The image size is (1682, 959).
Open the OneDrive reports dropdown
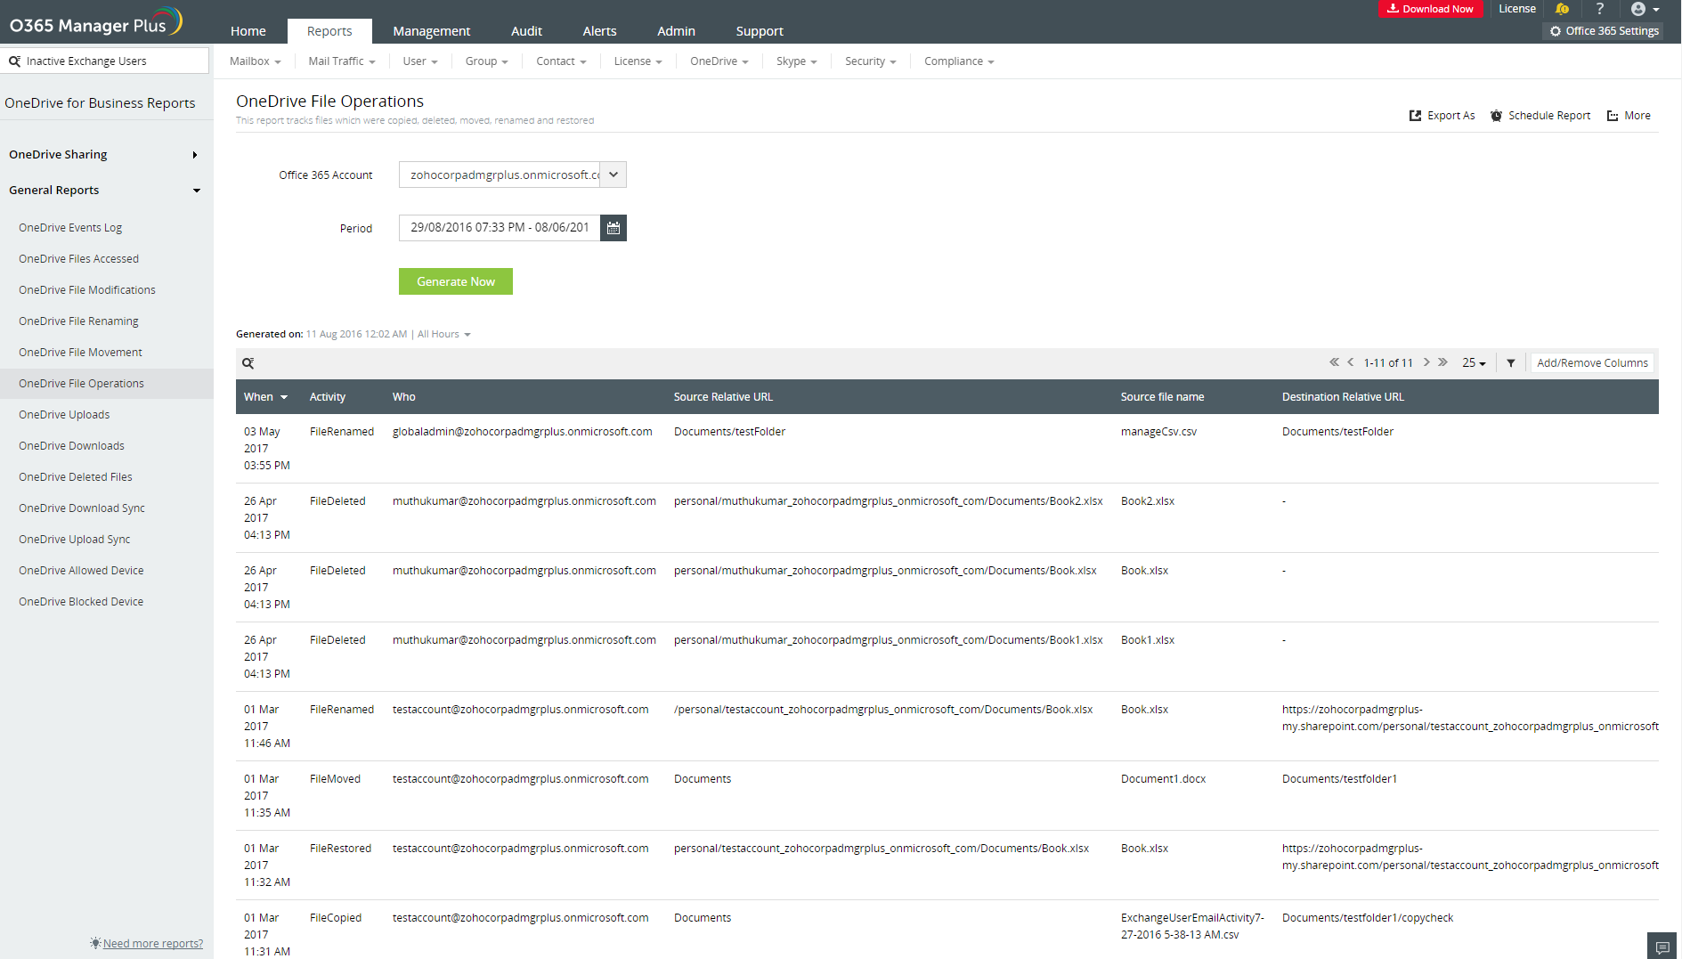point(719,61)
